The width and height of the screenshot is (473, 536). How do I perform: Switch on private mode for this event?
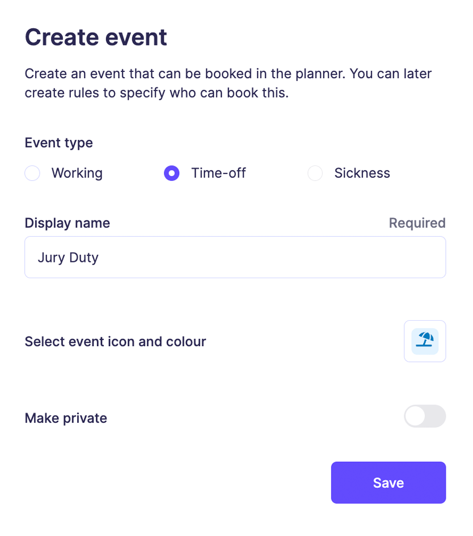425,416
